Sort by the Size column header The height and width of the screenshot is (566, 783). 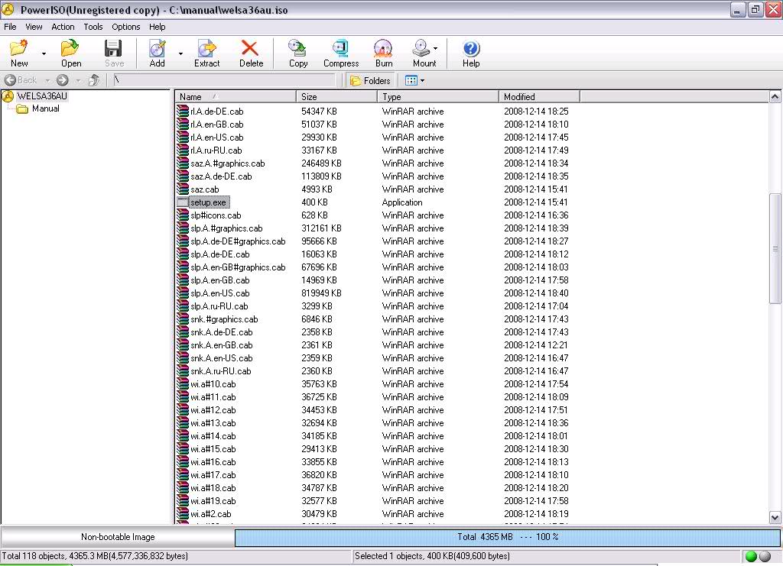337,97
